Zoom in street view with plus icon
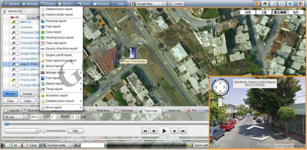307x150 pixels. (220, 100)
